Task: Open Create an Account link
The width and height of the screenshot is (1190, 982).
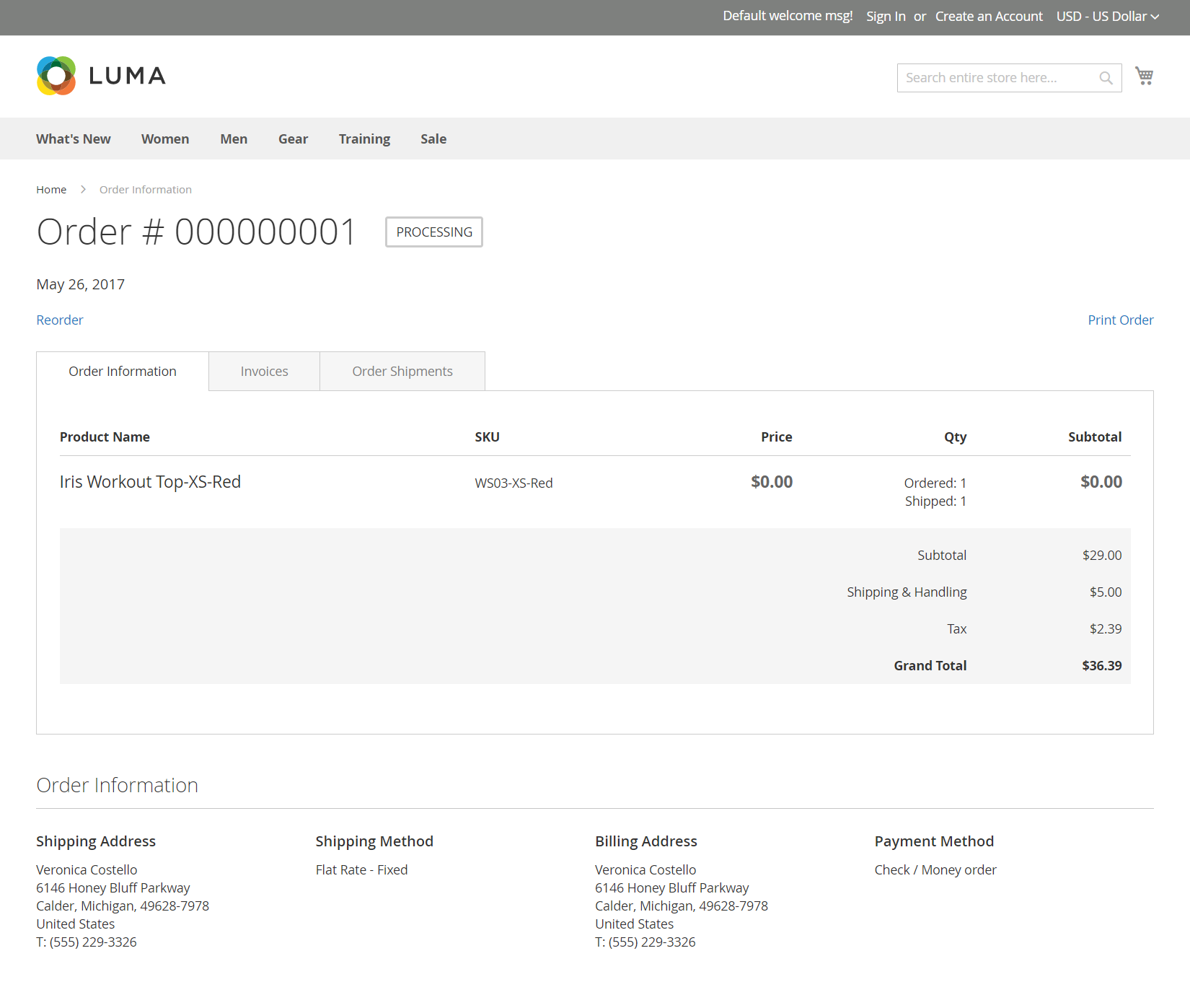Action: [x=989, y=16]
